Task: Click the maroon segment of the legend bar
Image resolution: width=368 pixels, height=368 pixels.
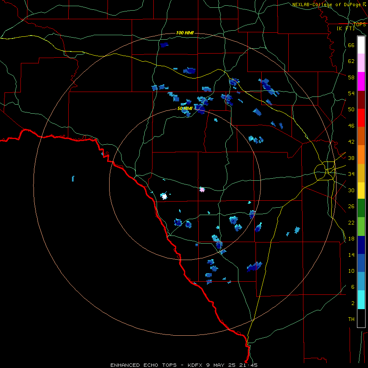Action: pos(361,99)
